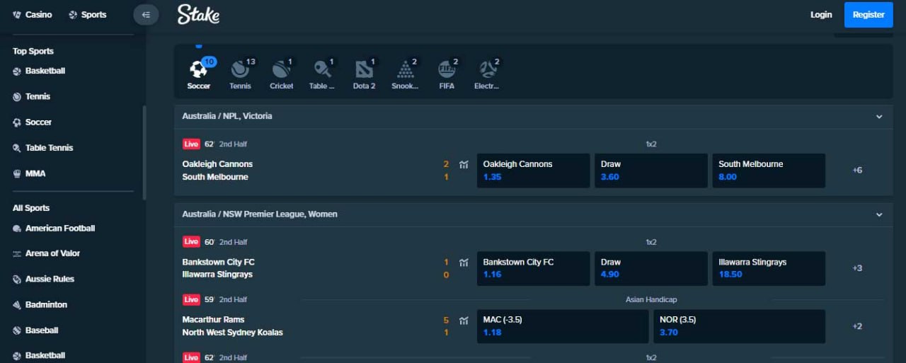This screenshot has height=363, width=906.
Task: Open Arena of Valor in sidebar
Action: 46,253
